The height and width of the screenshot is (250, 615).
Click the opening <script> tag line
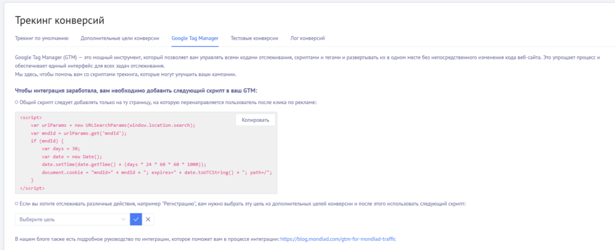[31, 117]
